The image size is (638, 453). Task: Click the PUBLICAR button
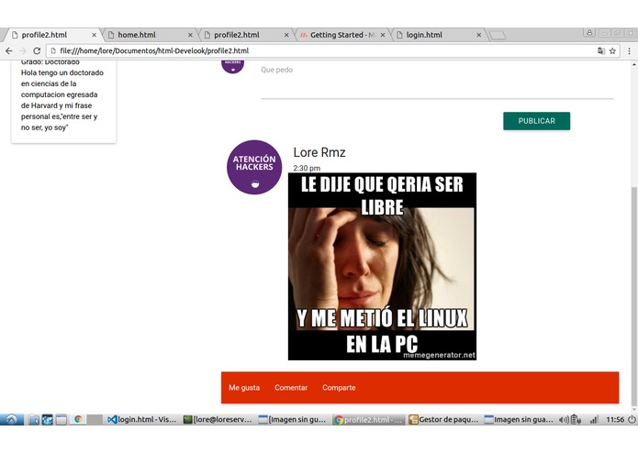coord(536,121)
